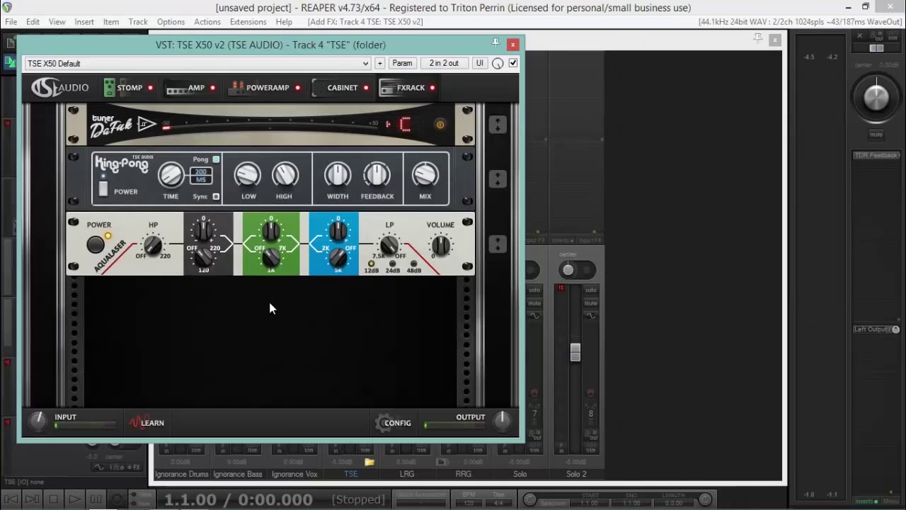
Task: Click the Solo 2 volume fader
Action: [575, 352]
